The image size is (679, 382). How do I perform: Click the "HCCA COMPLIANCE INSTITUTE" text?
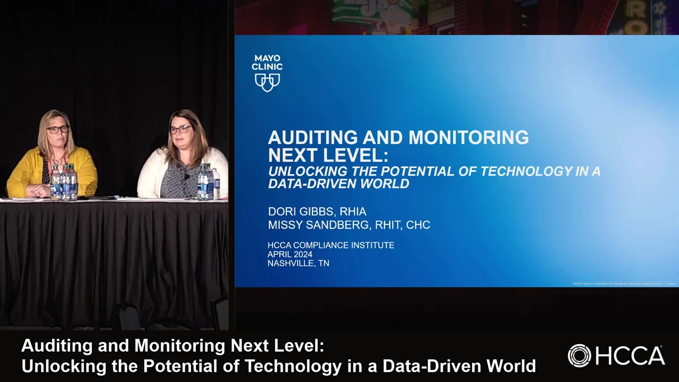click(x=330, y=245)
